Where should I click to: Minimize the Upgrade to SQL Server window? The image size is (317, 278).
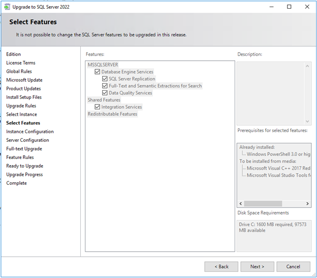(x=271, y=7)
